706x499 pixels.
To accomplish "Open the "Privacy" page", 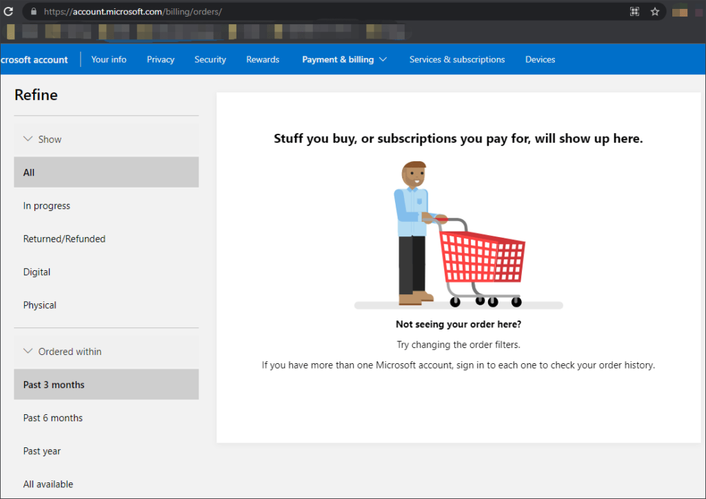I will click(160, 59).
